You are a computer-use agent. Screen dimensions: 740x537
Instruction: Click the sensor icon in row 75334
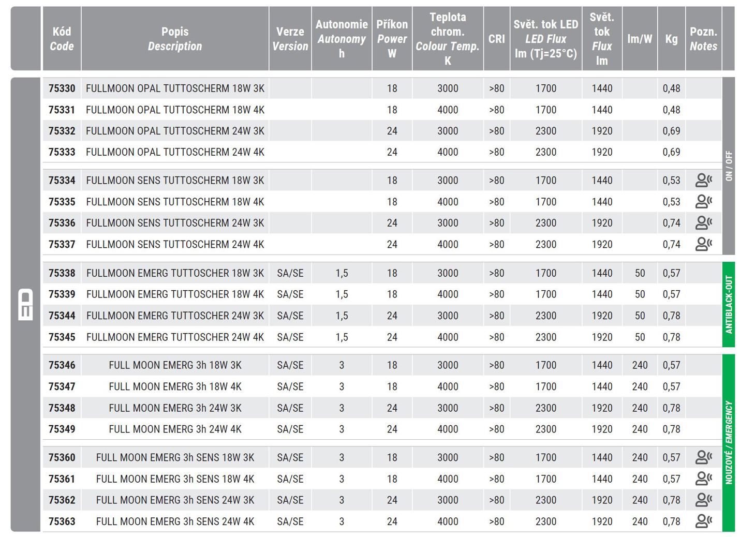(x=703, y=180)
